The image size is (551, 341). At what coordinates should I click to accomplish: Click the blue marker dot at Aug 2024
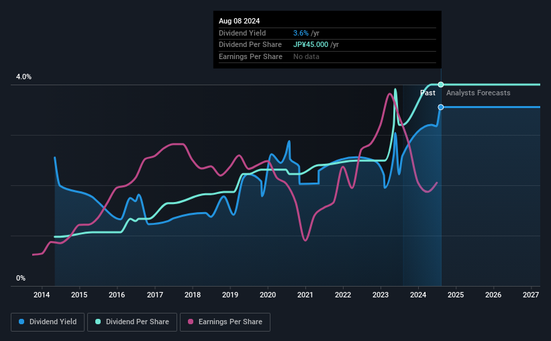click(x=441, y=107)
